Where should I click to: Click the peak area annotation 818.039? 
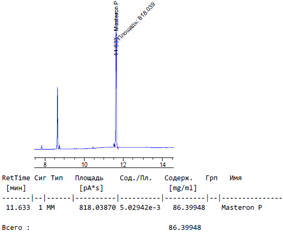[137, 21]
